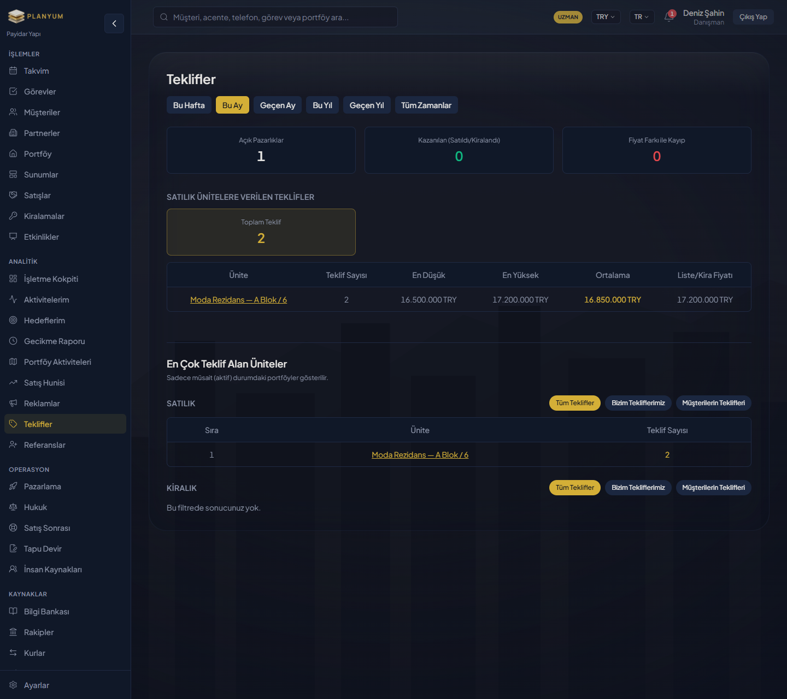Screen dimensions: 787x699
Task: Toggle Bizim Tekliflerimiz filter in Satılık section
Action: click(638, 403)
